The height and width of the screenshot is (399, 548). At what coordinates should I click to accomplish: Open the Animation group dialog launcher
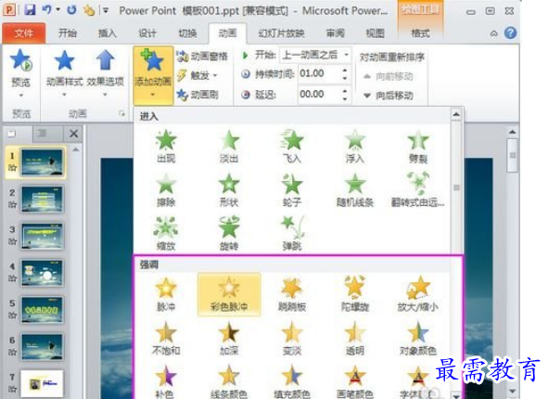coord(121,113)
